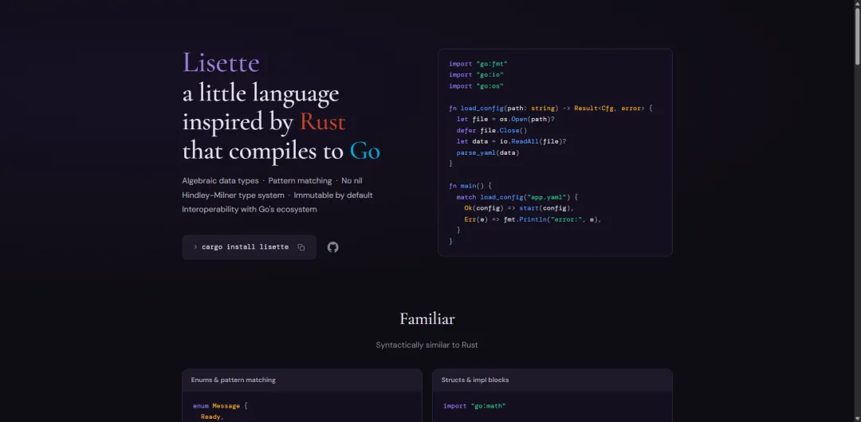861x422 pixels.
Task: Click 'Hindley-Milner type system' text
Action: pos(234,195)
